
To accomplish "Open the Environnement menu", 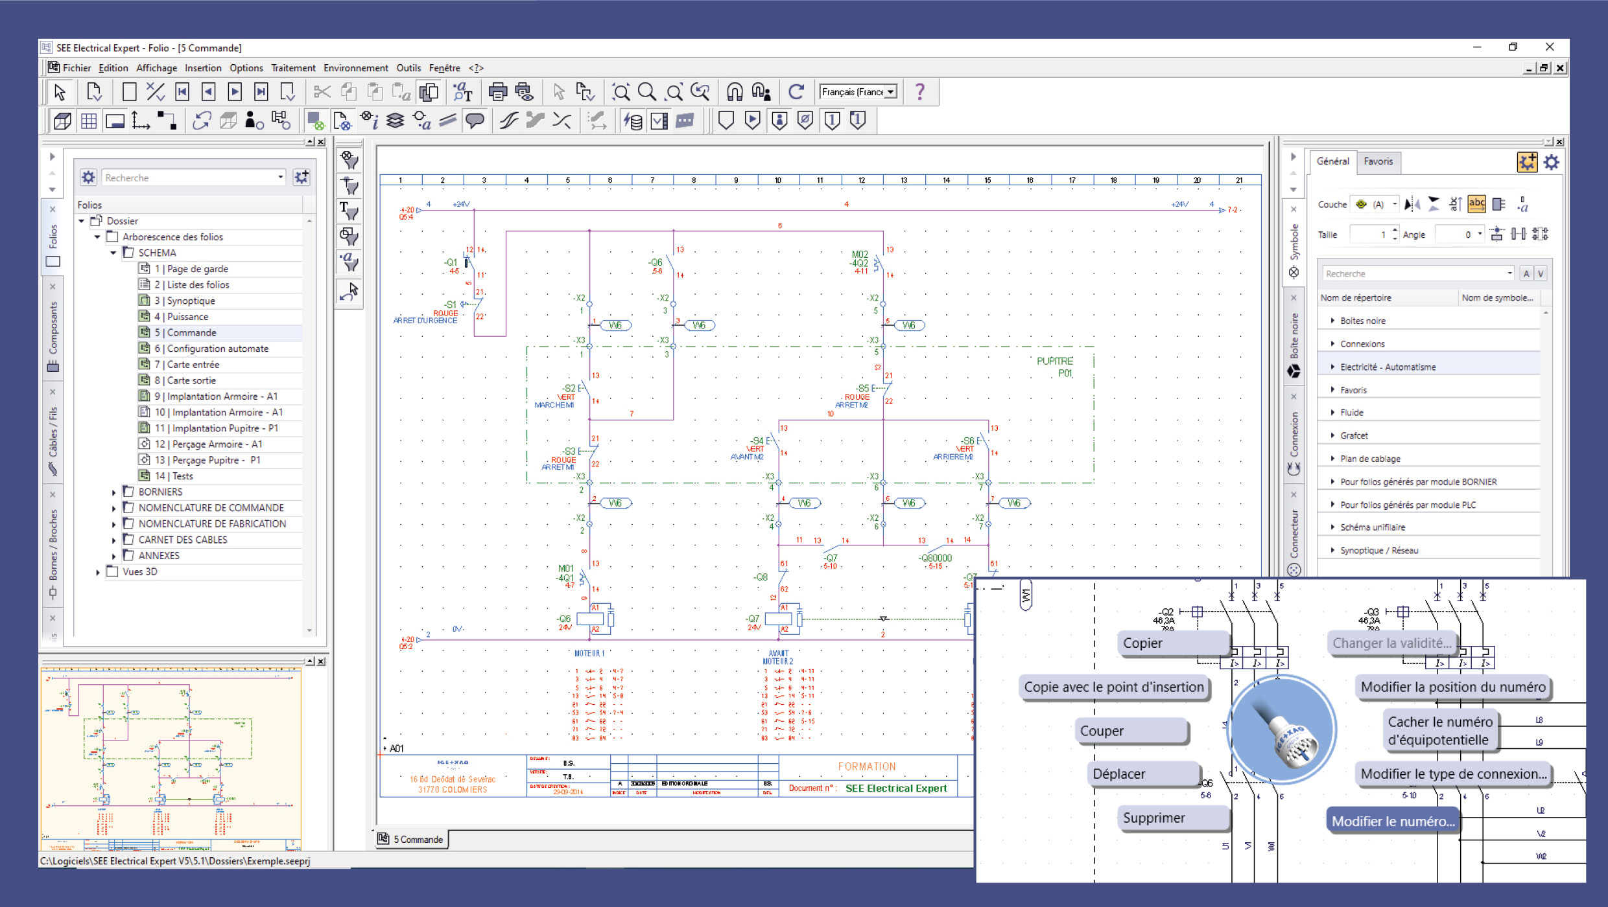I will point(356,68).
